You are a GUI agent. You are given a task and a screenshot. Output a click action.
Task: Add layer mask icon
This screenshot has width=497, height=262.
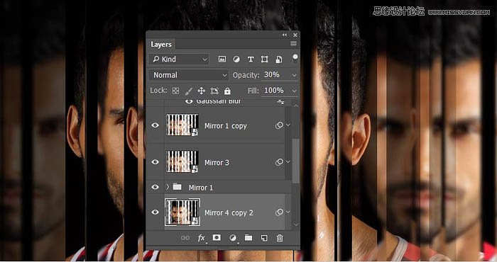217,238
